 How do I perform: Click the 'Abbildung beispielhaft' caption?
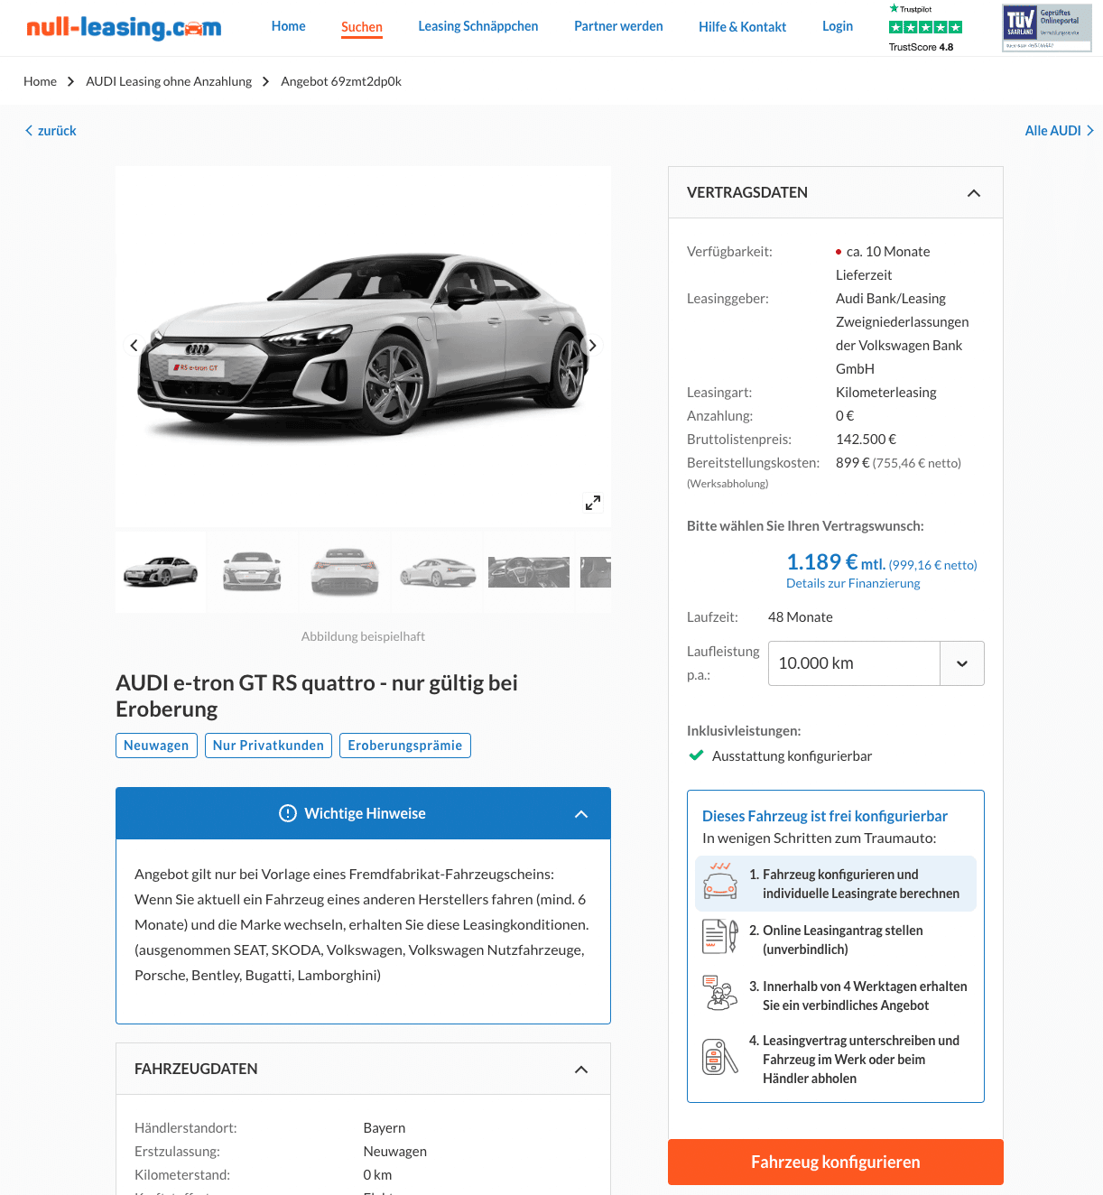coord(363,636)
